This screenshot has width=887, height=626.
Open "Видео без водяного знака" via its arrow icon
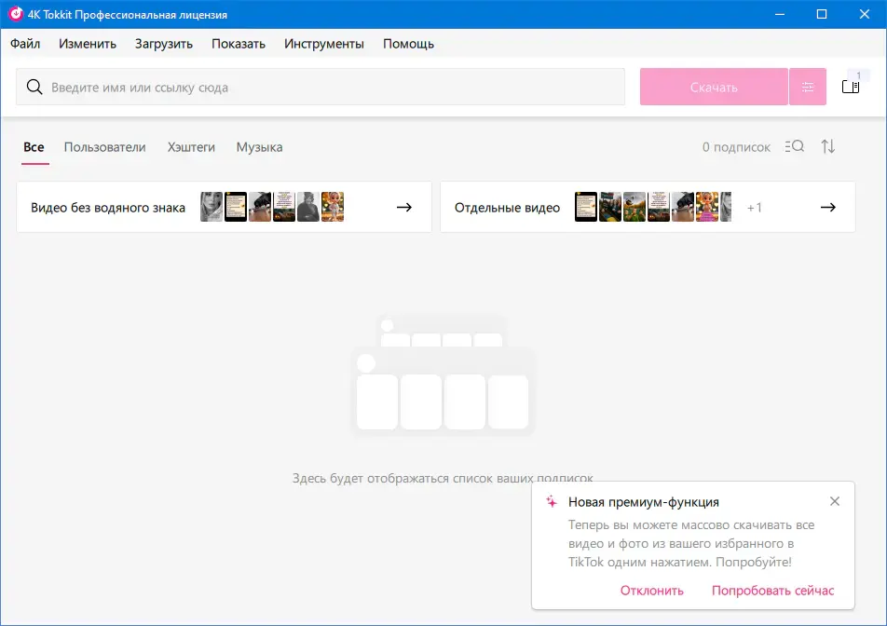coord(403,207)
